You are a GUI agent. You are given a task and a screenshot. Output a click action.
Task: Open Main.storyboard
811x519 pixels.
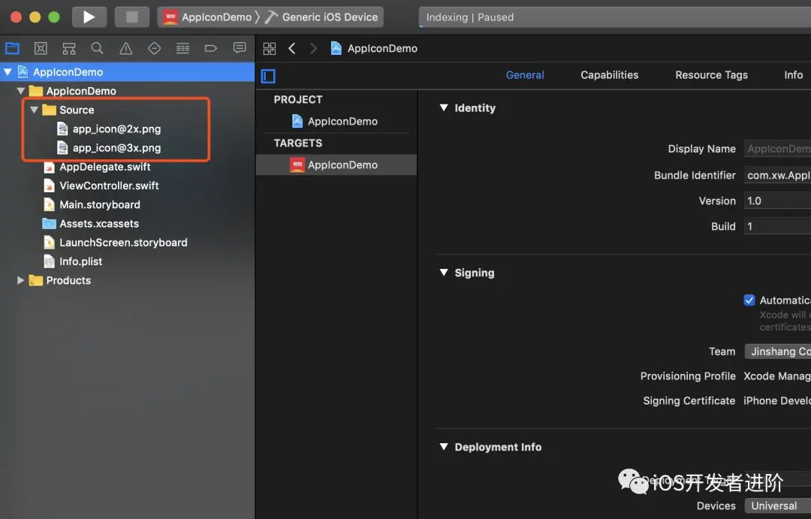[92, 205]
